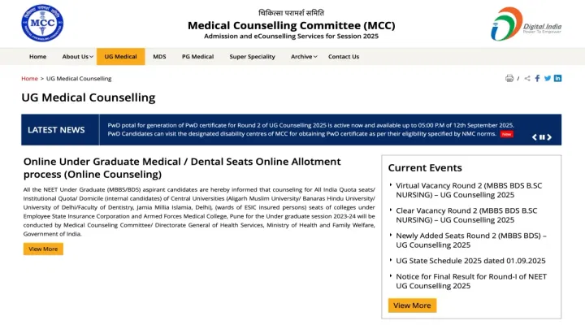
Task: Click View More under Online Counseling
Action: point(43,249)
